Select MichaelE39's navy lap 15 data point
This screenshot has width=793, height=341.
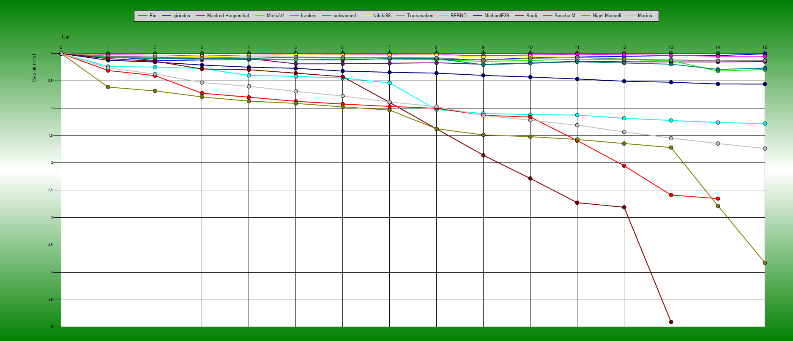pyautogui.click(x=765, y=84)
